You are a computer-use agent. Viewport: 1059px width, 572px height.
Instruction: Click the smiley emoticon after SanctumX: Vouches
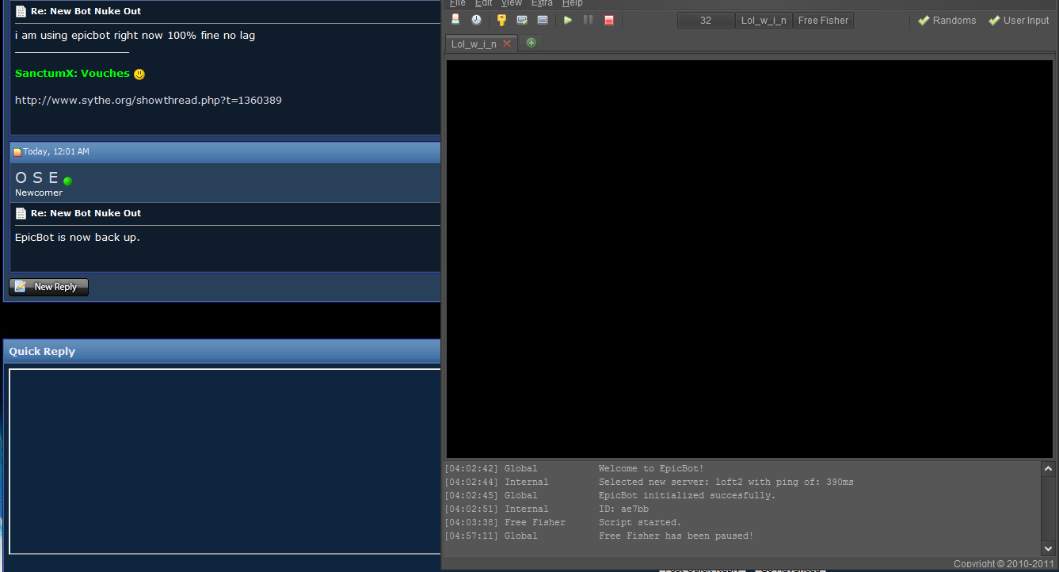tap(139, 74)
